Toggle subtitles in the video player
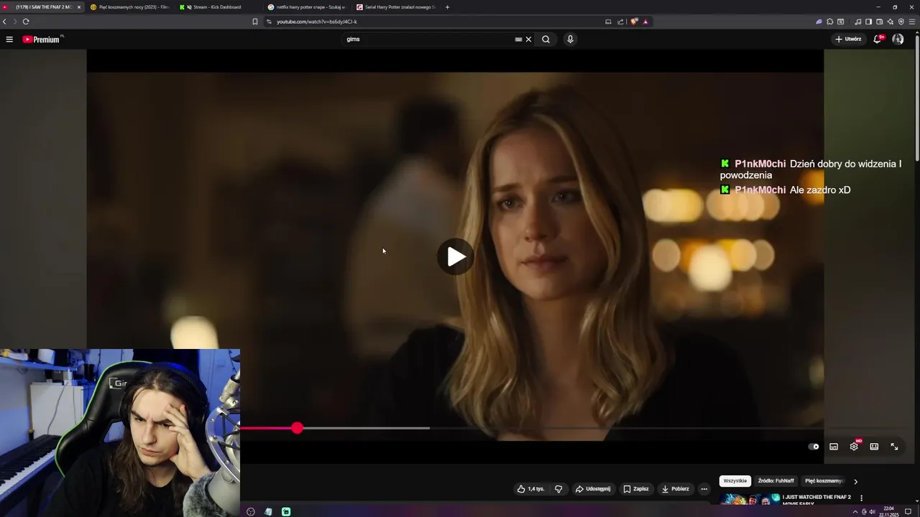The width and height of the screenshot is (920, 517). (834, 447)
